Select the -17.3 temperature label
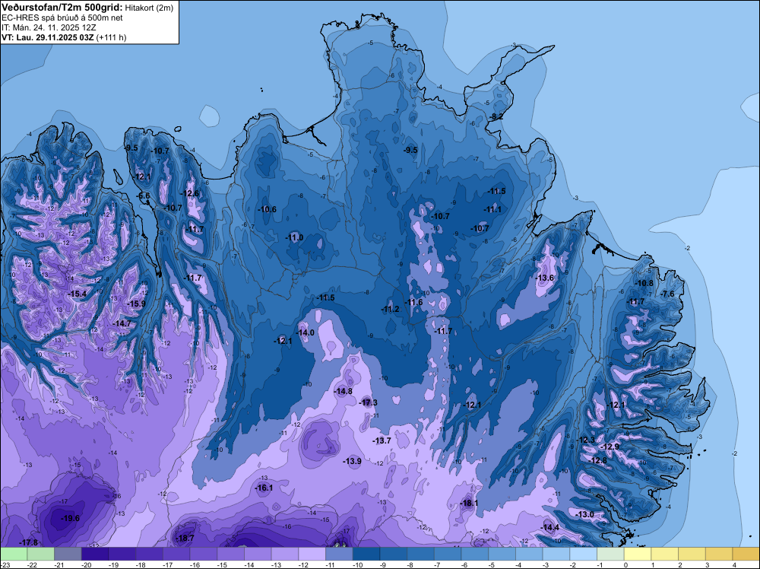 point(368,402)
